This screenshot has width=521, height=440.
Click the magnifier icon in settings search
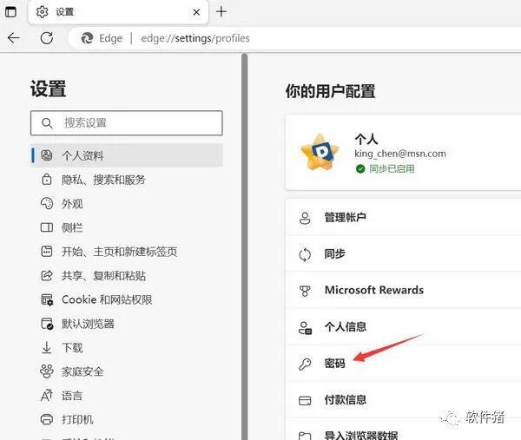click(47, 123)
